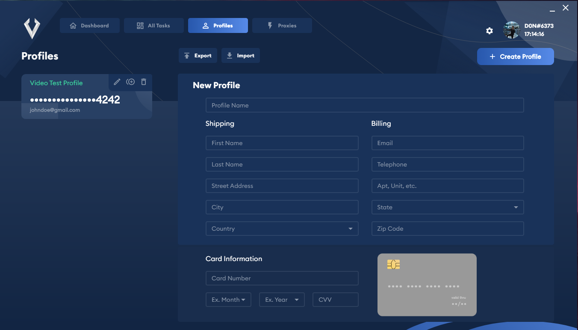Expand the State dropdown
This screenshot has width=578, height=330.
point(447,207)
